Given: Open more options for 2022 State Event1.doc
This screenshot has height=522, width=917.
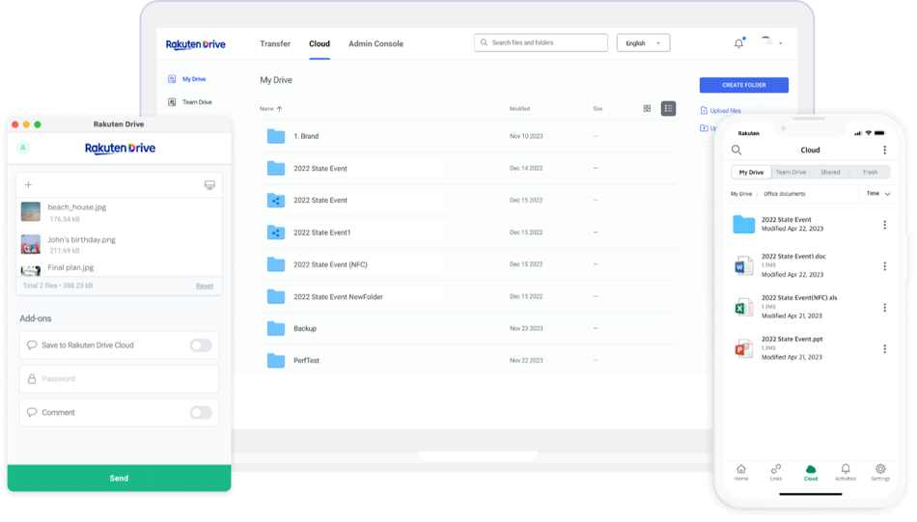Looking at the screenshot, I should [x=884, y=266].
